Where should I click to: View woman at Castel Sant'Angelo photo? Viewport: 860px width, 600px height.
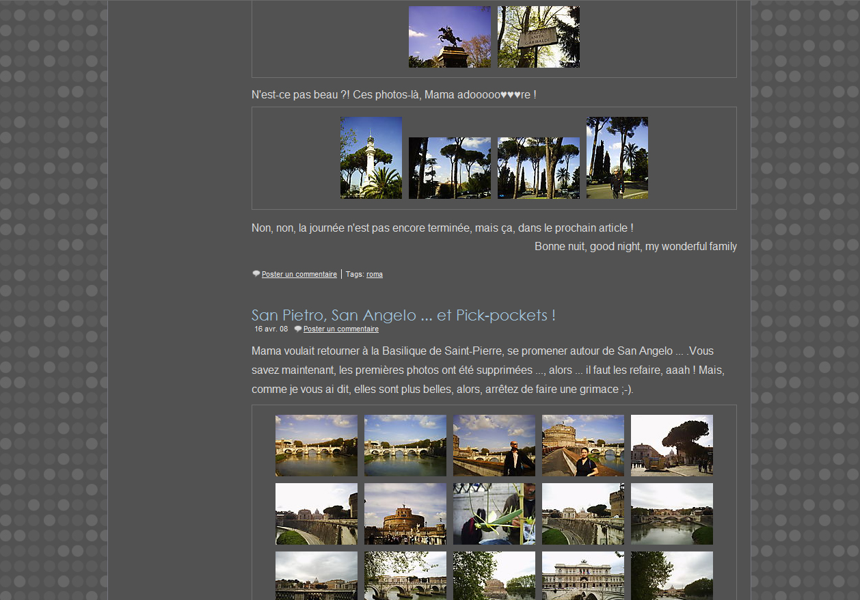(x=582, y=446)
